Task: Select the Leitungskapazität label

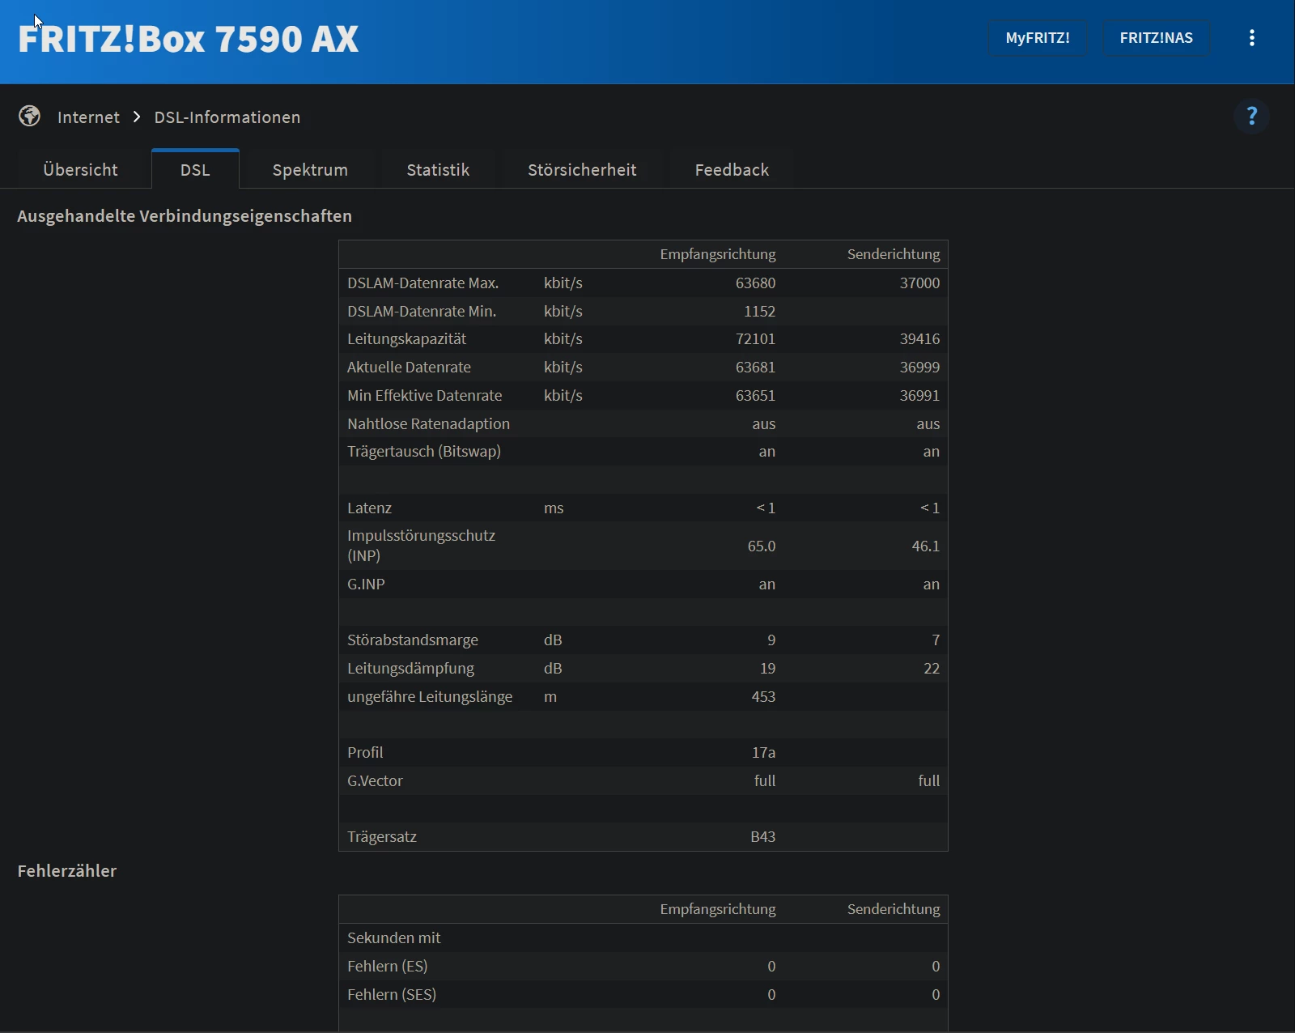Action: [x=406, y=339]
